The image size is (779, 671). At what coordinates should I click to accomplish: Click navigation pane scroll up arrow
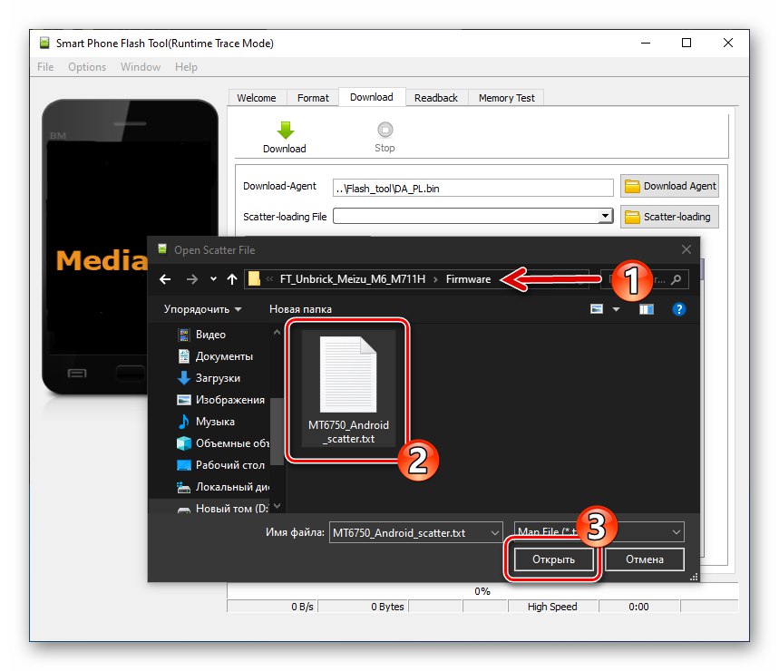(x=278, y=333)
